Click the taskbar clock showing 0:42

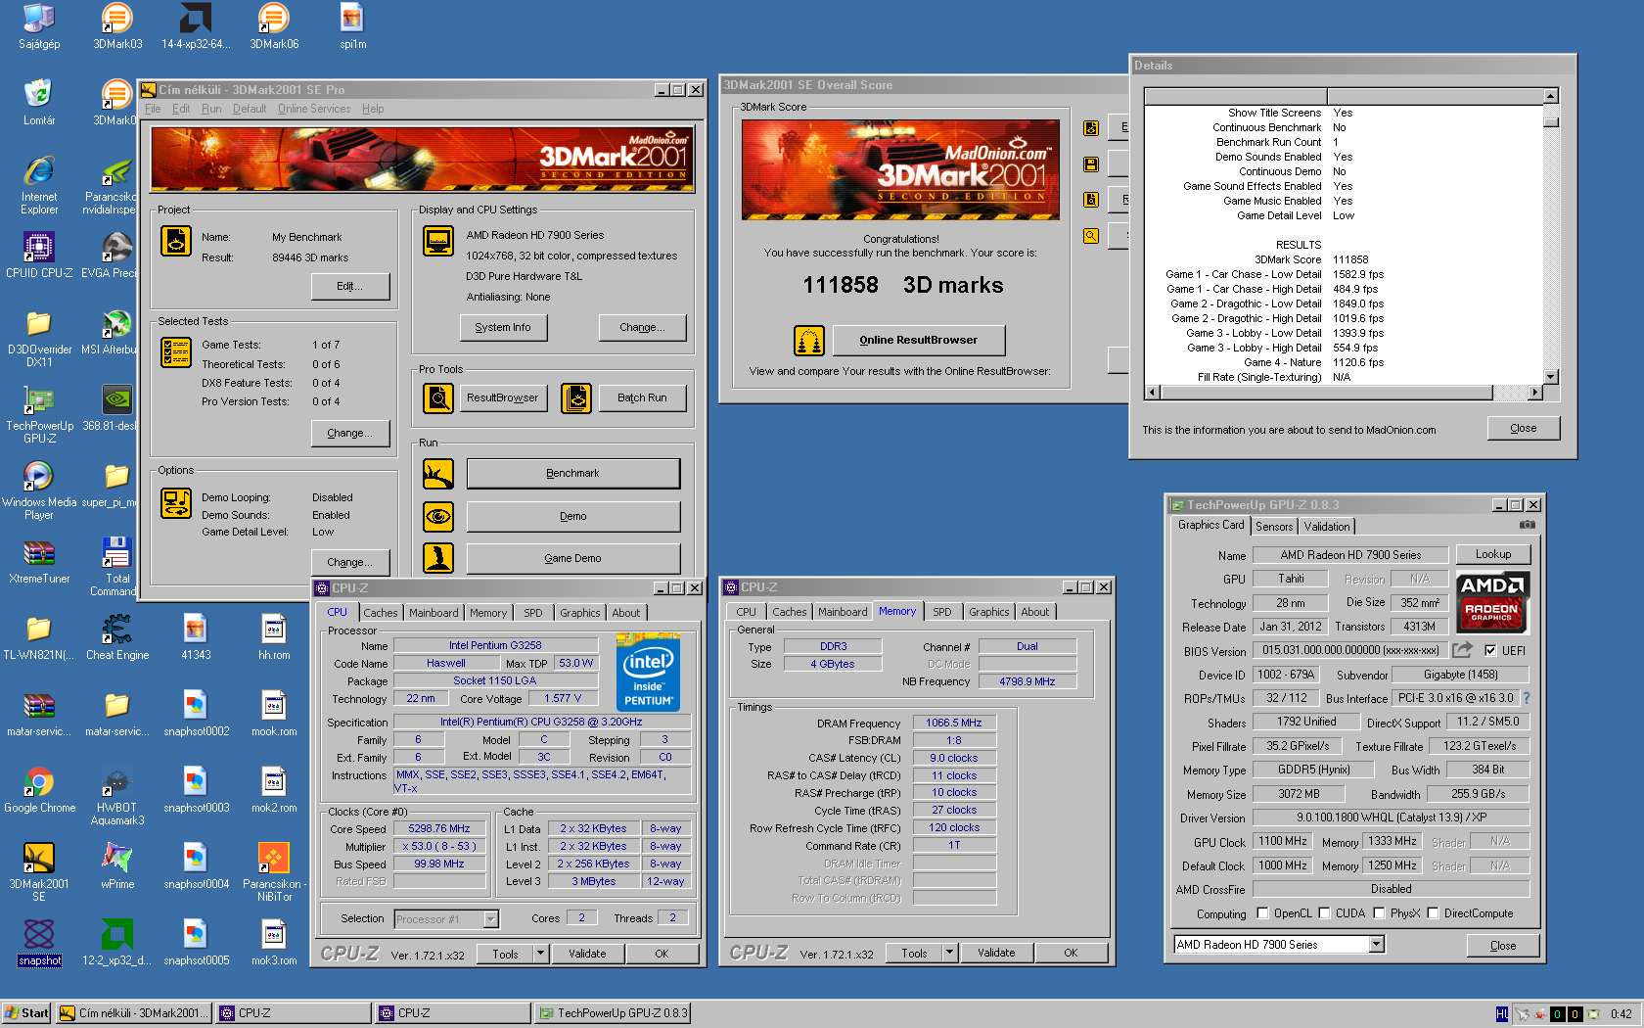click(1621, 1014)
